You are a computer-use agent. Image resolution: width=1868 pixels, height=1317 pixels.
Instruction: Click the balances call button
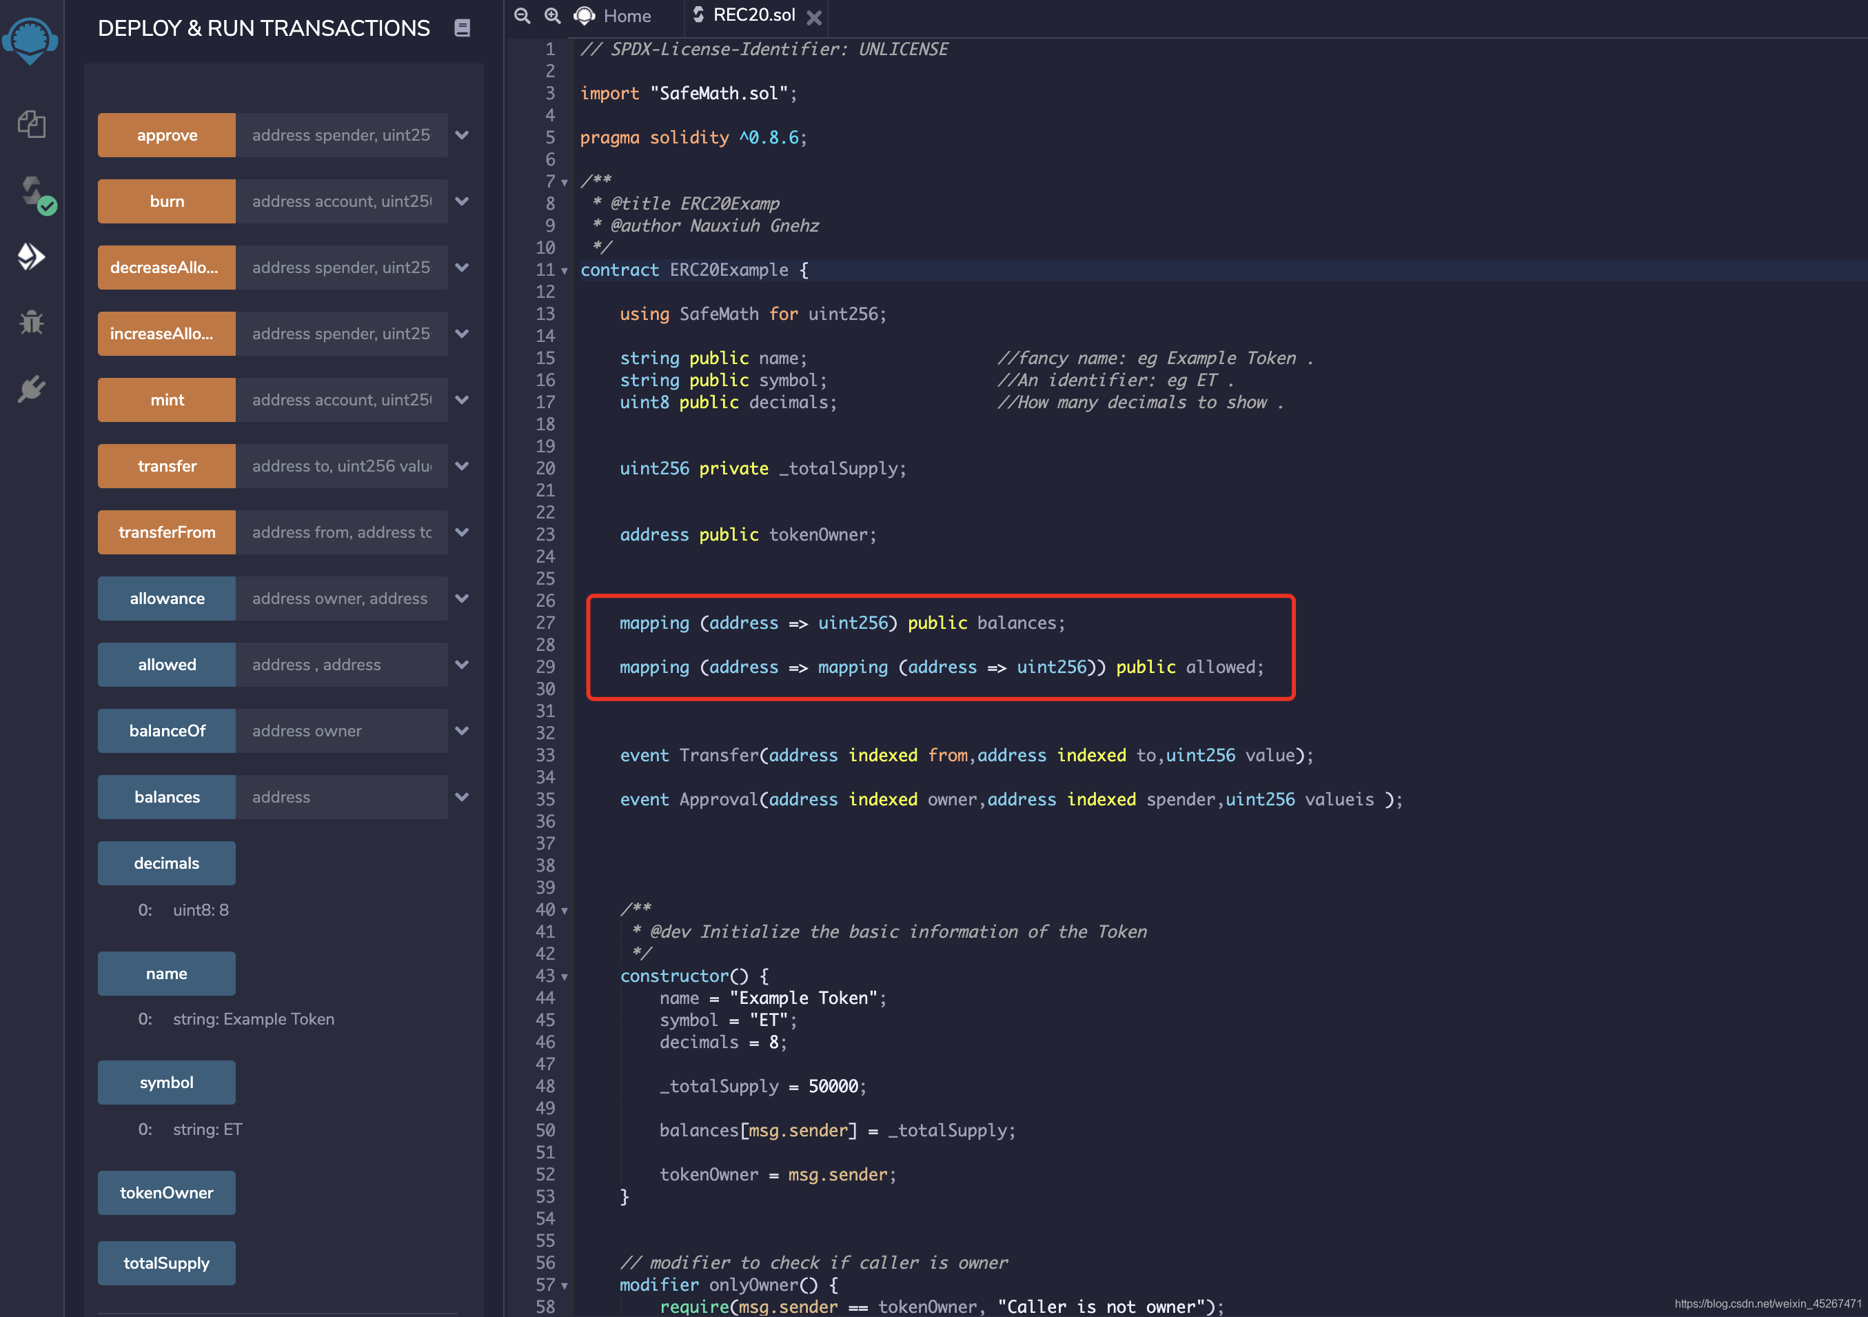tap(167, 797)
